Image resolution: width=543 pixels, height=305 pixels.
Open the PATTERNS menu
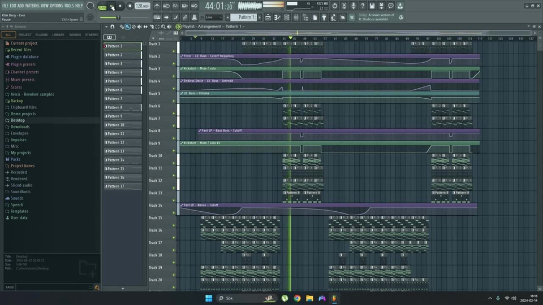32,6
